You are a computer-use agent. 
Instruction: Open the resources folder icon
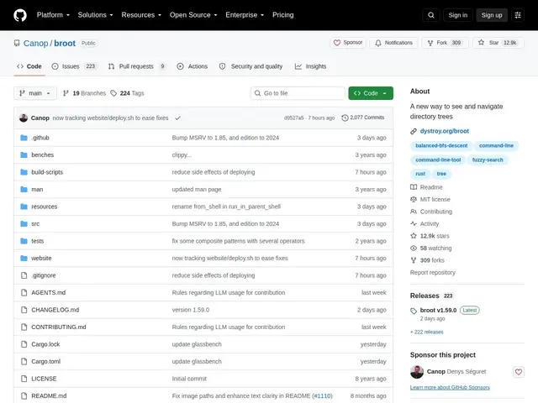point(24,207)
